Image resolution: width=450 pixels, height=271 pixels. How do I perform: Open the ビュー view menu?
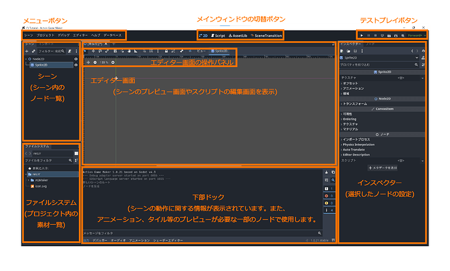201,51
